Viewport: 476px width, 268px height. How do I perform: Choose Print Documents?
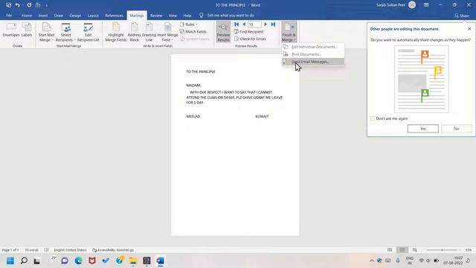(x=313, y=54)
